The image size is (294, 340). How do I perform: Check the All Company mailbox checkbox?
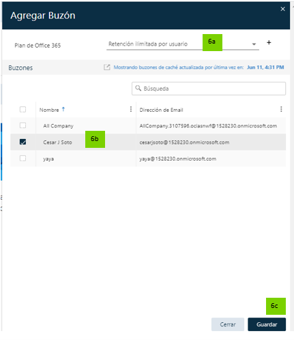tap(23, 125)
